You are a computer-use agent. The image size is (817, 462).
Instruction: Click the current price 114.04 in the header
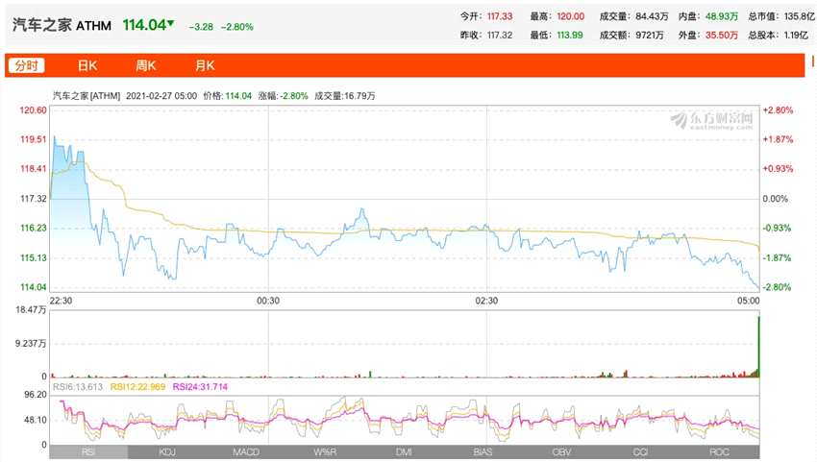(144, 25)
